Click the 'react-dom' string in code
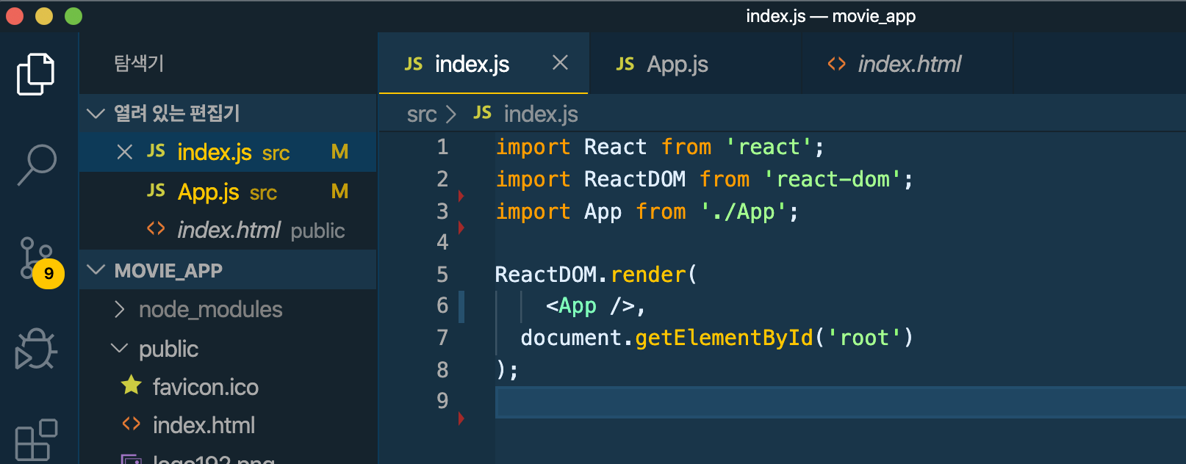 833,179
